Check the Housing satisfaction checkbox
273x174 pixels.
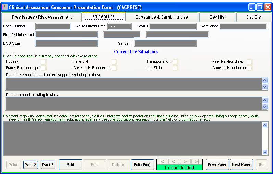[x=43, y=62]
